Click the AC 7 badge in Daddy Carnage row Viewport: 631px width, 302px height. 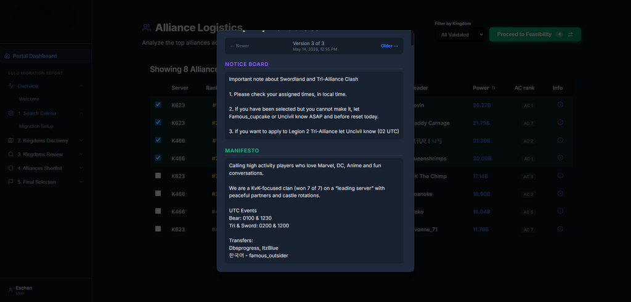(528, 123)
